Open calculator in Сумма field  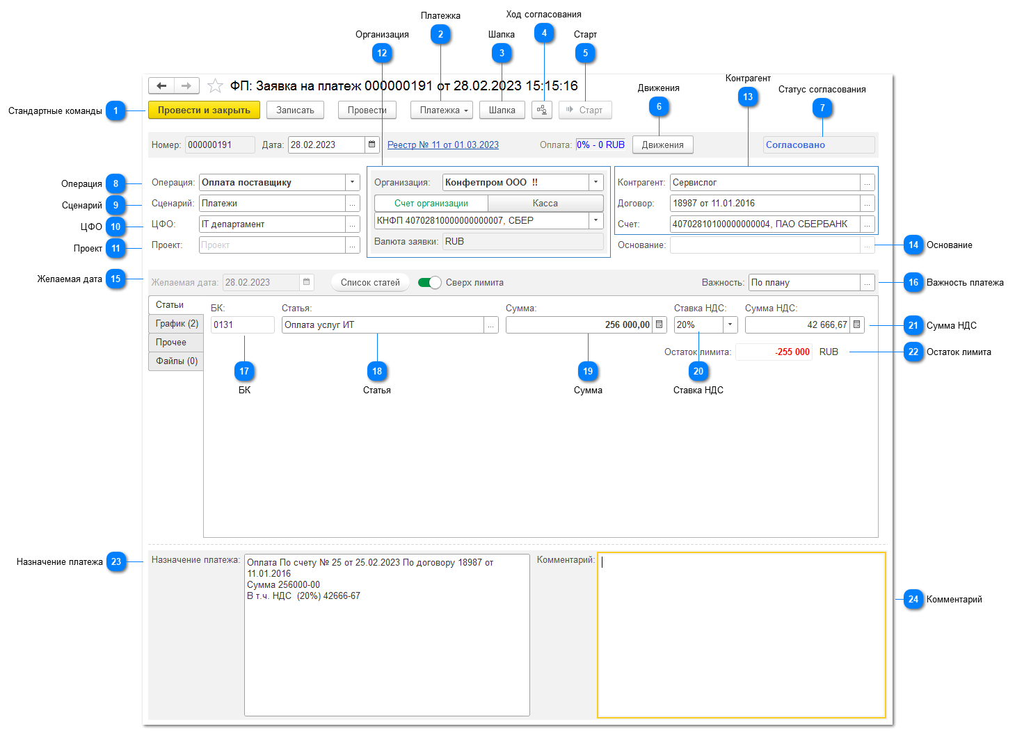click(660, 325)
